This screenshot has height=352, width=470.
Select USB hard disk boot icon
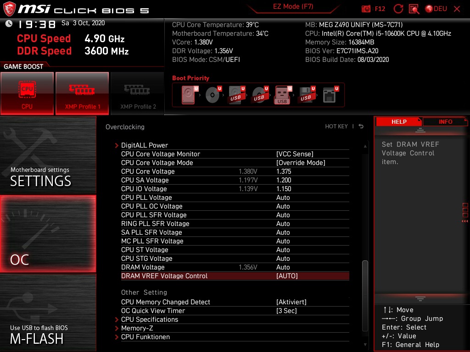[x=236, y=95]
